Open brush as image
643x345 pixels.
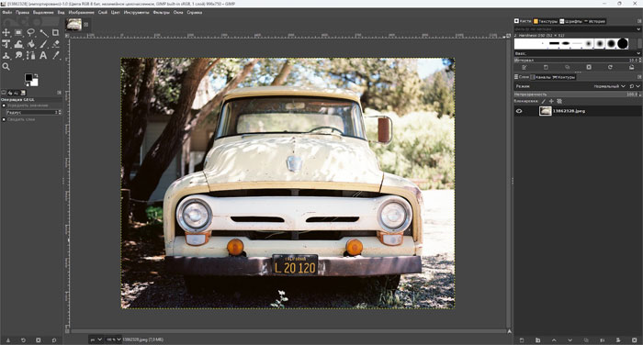pos(632,67)
